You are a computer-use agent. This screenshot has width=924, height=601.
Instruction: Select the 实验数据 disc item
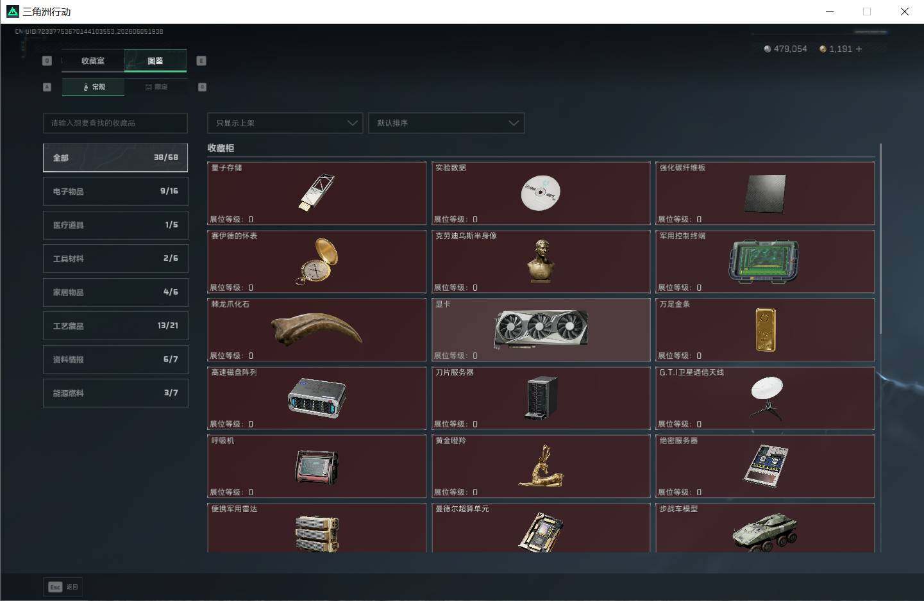click(541, 193)
